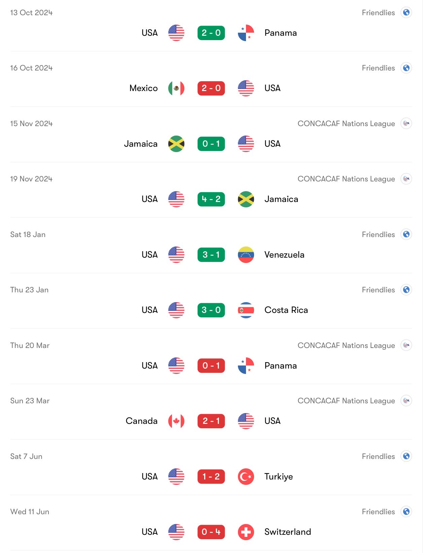Open the 2 - 0 USA vs Panama score
The image size is (423, 553).
pos(211,33)
